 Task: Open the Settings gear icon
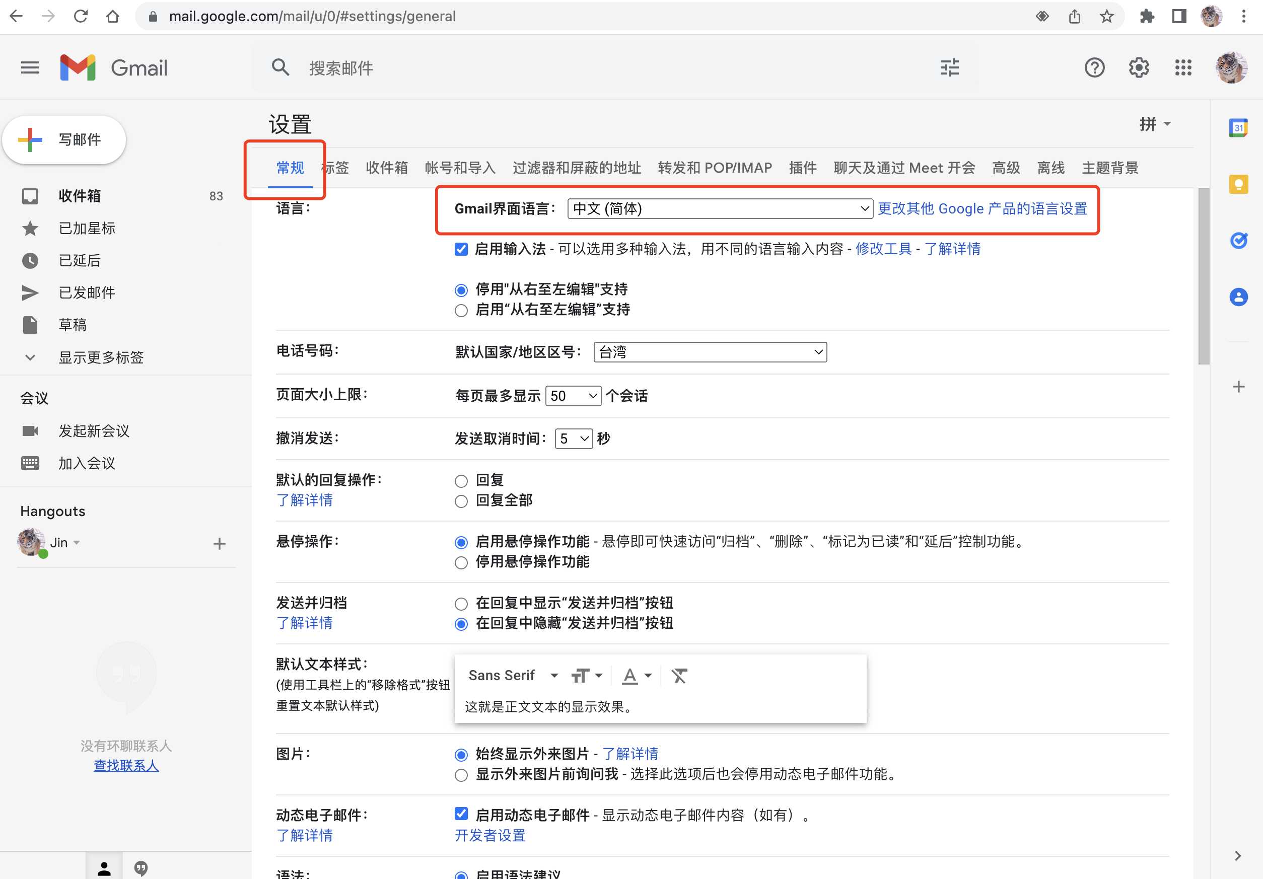click(1139, 67)
